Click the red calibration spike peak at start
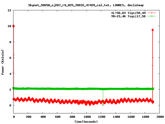Viewport: 165px width, 124px height. [13, 26]
